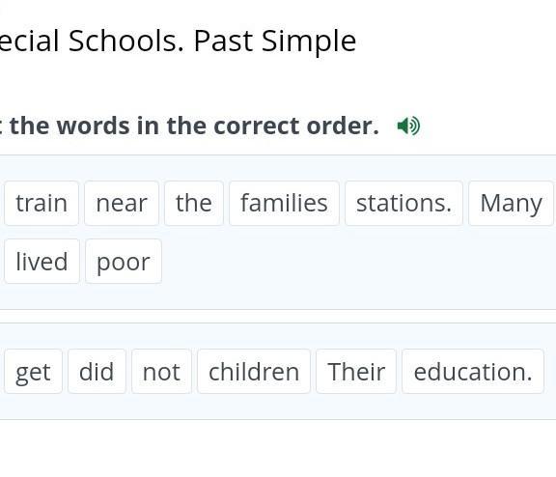556x477 pixels.
Task: Pick the "lived" word tile
Action: tap(42, 262)
